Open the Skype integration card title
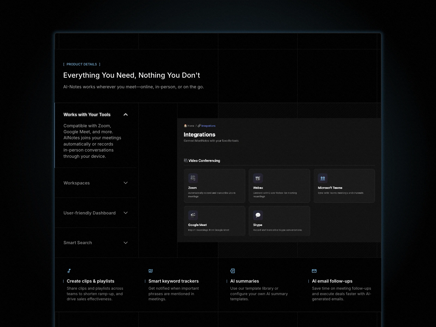Image resolution: width=436 pixels, height=327 pixels. [x=258, y=225]
